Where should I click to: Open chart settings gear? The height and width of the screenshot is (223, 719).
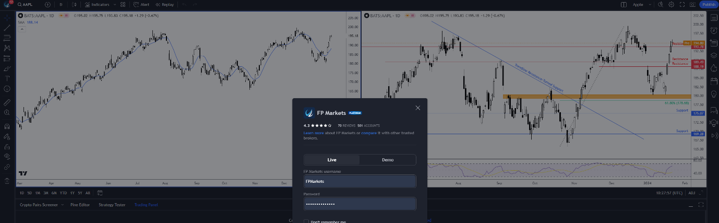click(672, 4)
